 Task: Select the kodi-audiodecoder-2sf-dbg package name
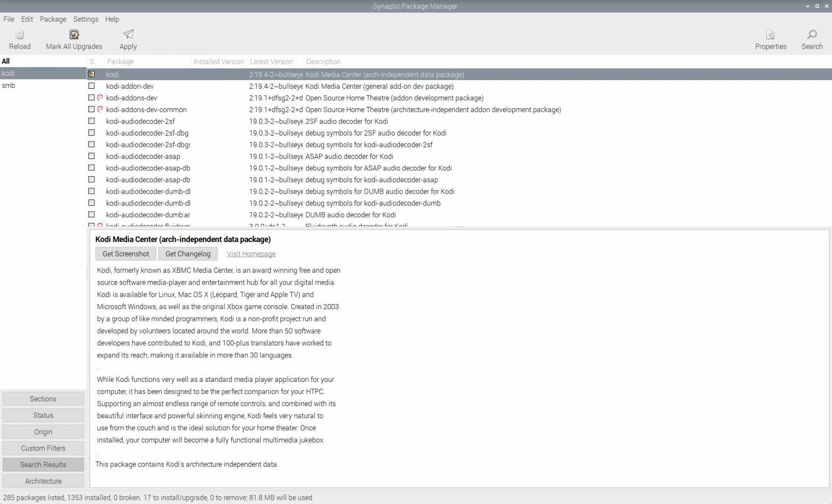(147, 133)
